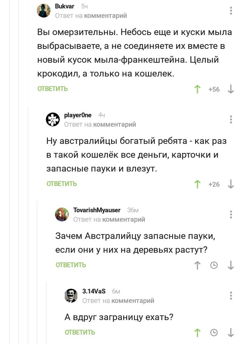
Task: Downvote 3.14VaS's comment
Action: 231,333
